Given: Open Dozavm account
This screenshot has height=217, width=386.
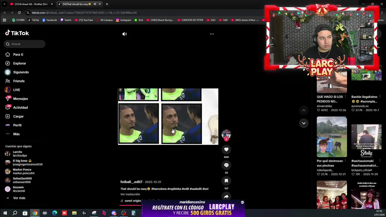Looking at the screenshot, I should click(19, 189).
